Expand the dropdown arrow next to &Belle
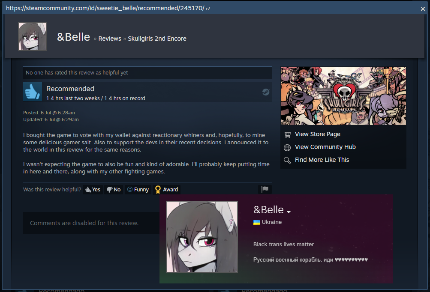430x292 pixels. pos(289,212)
